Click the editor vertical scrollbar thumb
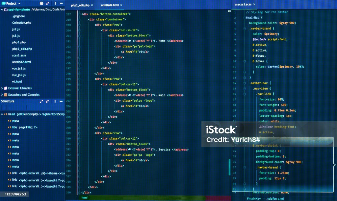 click(229, 167)
